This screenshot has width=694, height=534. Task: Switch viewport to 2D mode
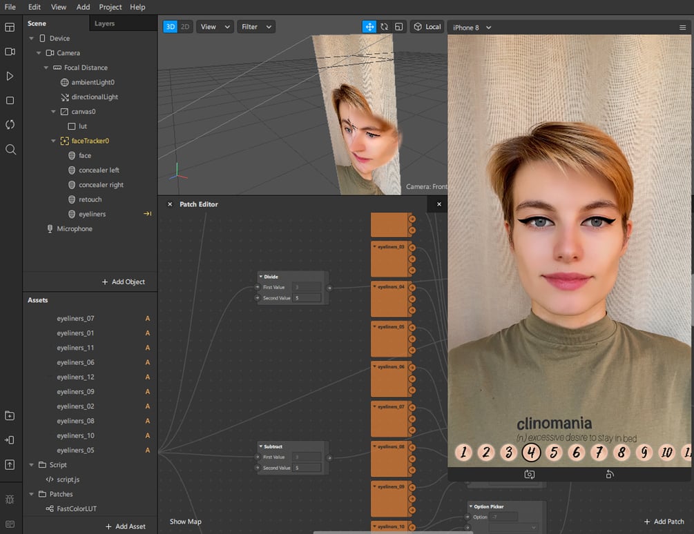pos(185,27)
